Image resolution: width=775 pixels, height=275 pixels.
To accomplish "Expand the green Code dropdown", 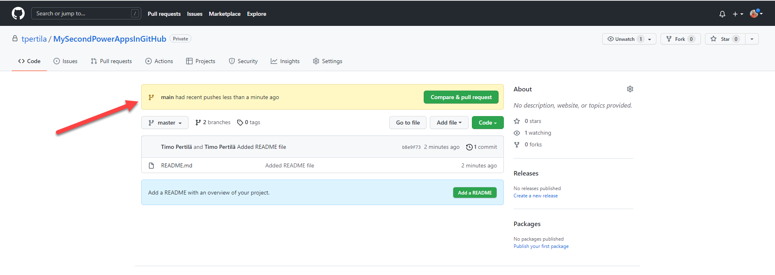I will (x=487, y=123).
